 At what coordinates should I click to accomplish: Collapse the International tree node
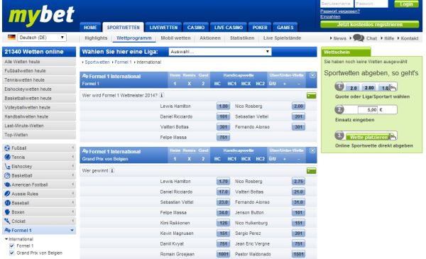coord(6,239)
